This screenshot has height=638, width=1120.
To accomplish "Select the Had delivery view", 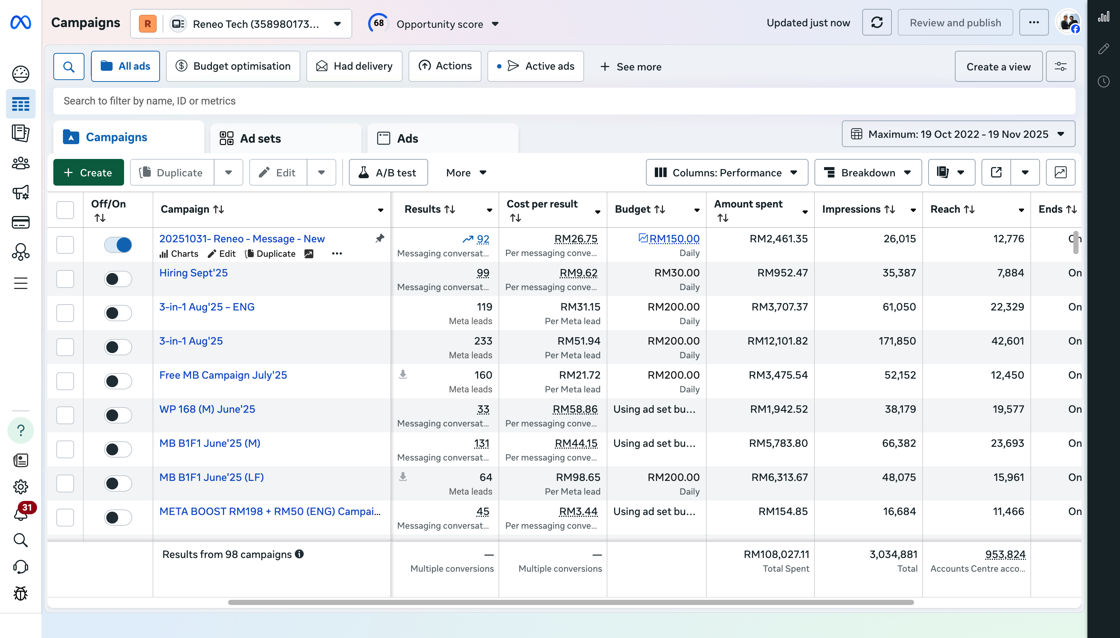I will [x=354, y=66].
